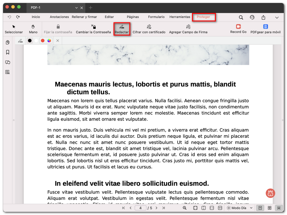Expand the ribbon collapse chevron
The height and width of the screenshot is (215, 287).
point(277,17)
